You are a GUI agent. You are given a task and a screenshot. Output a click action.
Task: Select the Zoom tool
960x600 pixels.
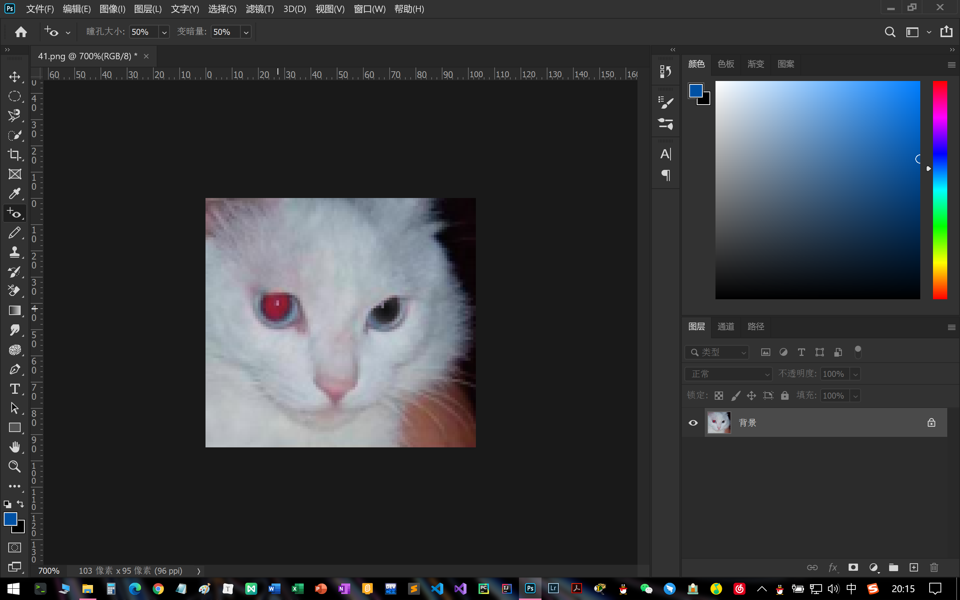tap(15, 466)
